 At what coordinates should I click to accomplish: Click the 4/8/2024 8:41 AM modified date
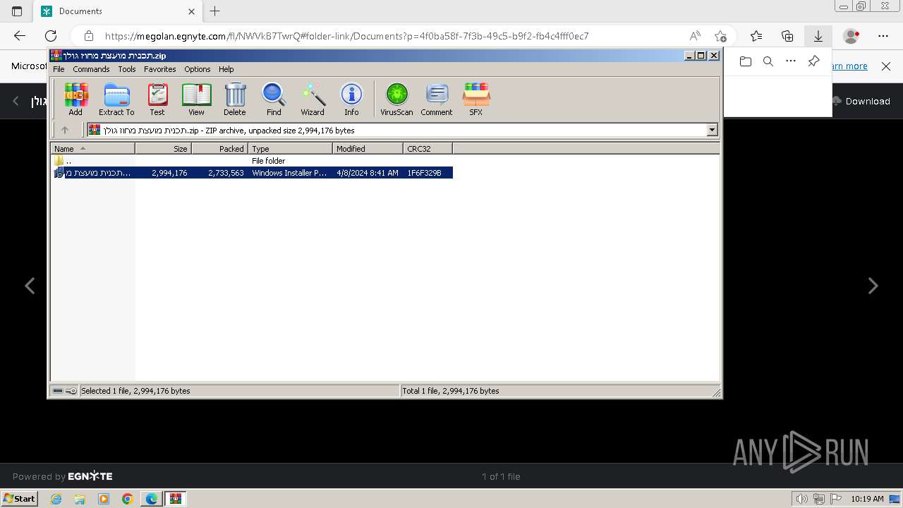(x=368, y=173)
